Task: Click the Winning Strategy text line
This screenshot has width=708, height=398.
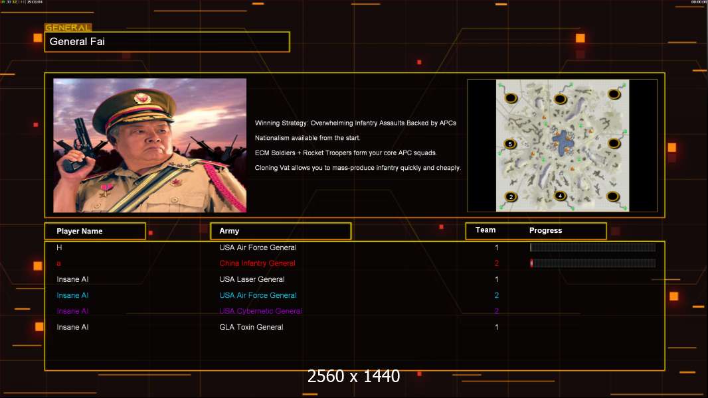Action: pos(356,123)
